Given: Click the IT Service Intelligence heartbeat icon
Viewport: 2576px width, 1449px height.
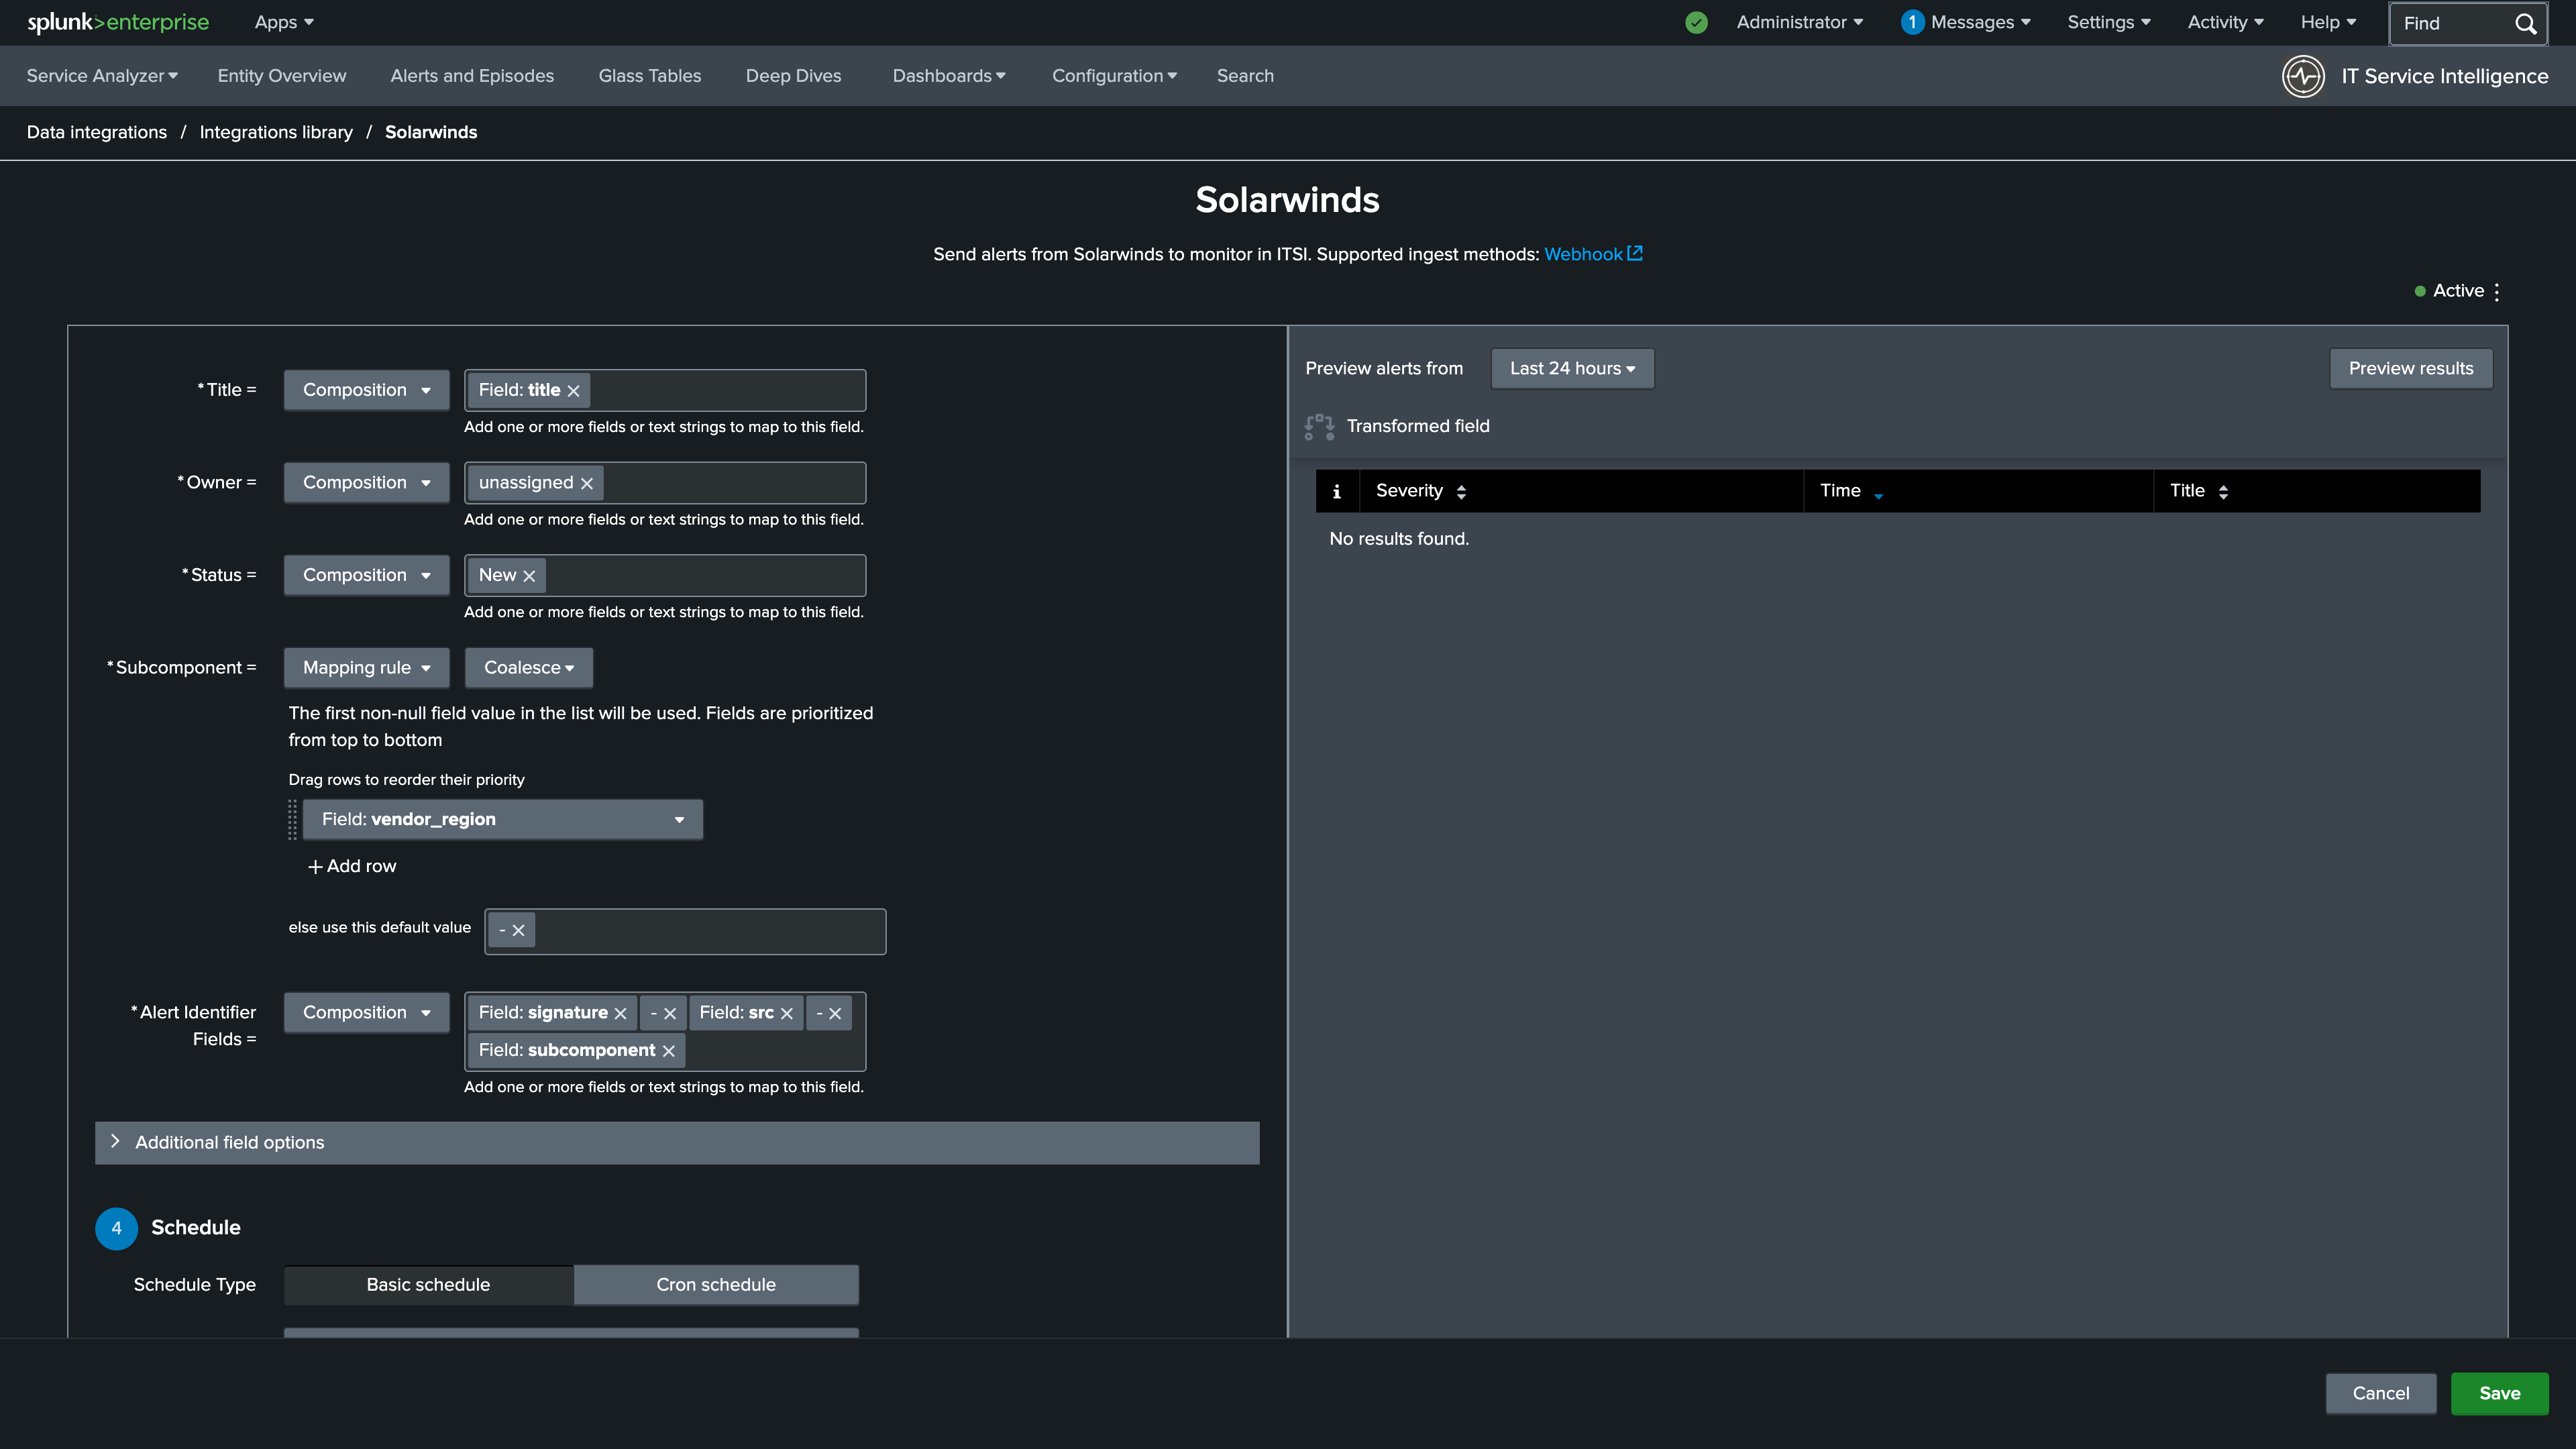Looking at the screenshot, I should (x=2303, y=76).
